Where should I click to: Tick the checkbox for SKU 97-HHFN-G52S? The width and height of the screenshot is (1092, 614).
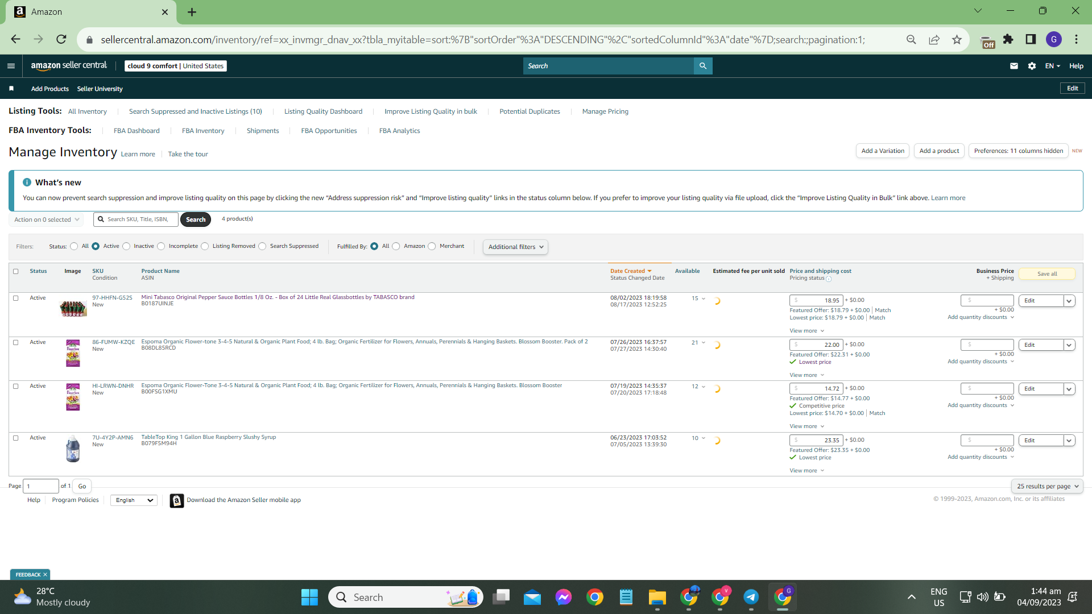pyautogui.click(x=16, y=298)
